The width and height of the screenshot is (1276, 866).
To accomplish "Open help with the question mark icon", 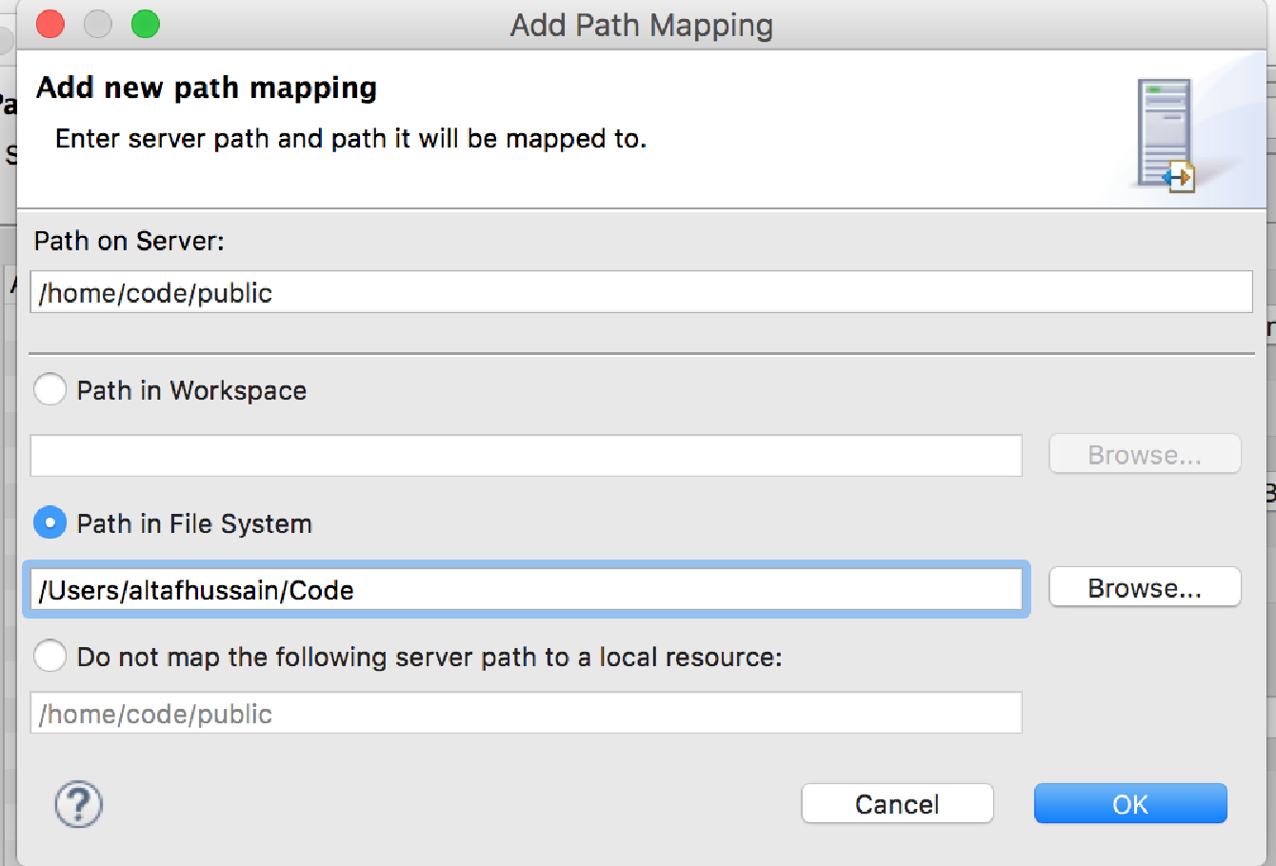I will pyautogui.click(x=78, y=804).
